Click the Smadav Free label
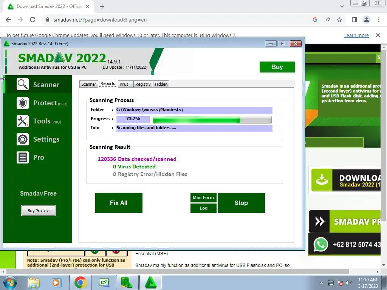 tap(38, 193)
